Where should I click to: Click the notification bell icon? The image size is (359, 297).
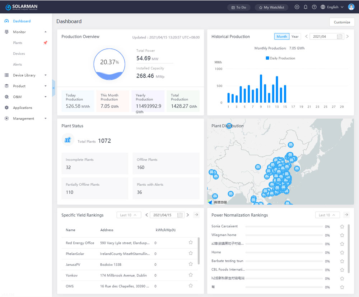pyautogui.click(x=306, y=6)
